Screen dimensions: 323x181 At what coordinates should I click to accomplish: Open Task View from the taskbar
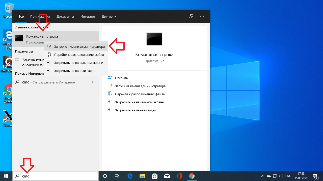tap(117, 176)
